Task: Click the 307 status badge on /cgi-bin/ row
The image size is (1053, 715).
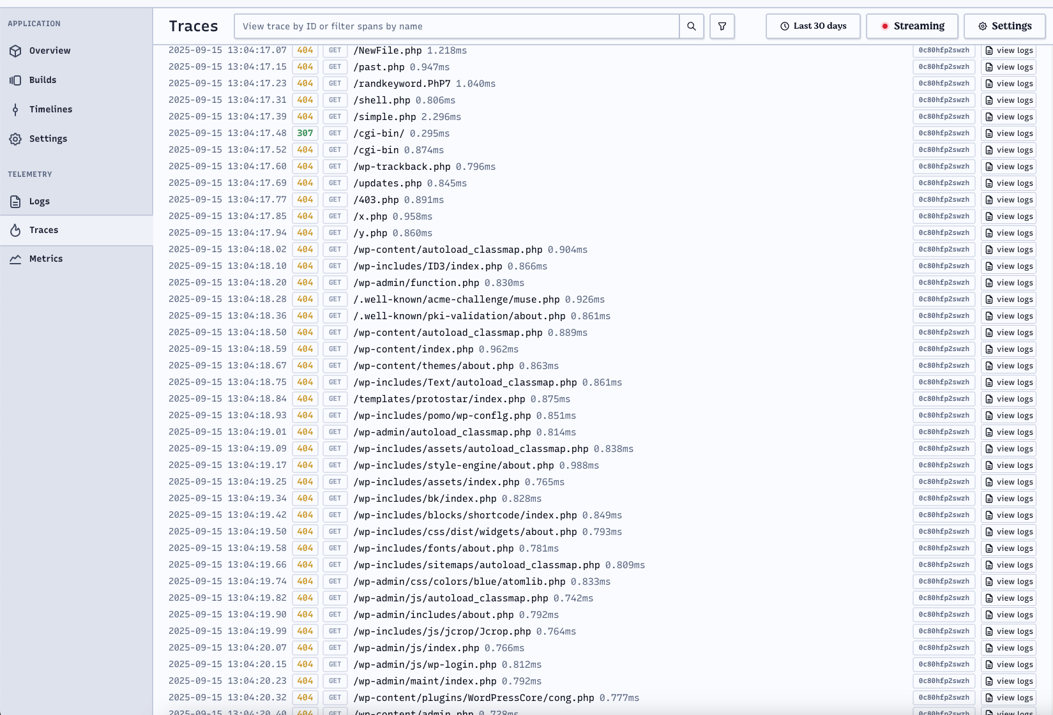Action: click(305, 133)
